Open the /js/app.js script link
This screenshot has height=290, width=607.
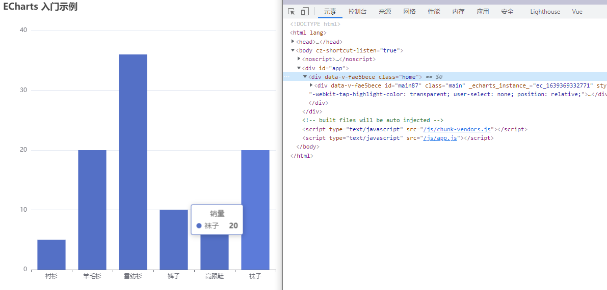(440, 138)
